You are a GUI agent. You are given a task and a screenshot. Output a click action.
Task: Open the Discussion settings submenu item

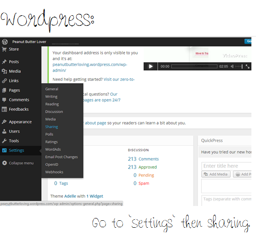click(x=54, y=112)
